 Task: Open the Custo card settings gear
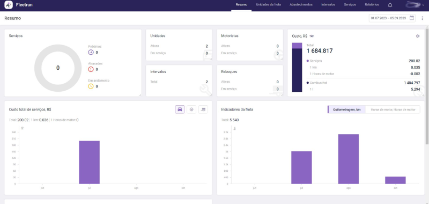(418, 36)
